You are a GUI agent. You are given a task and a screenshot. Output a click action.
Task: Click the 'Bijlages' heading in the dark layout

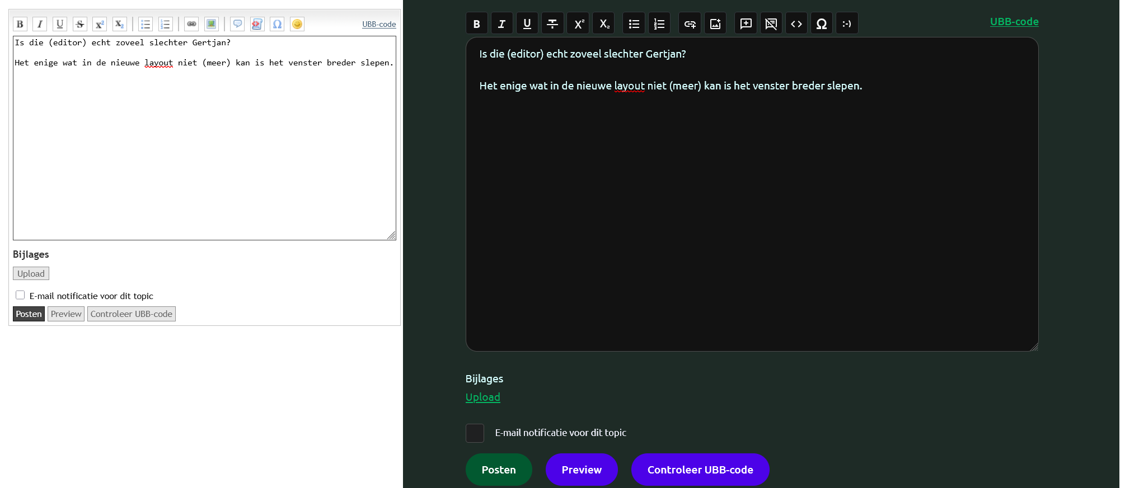484,379
